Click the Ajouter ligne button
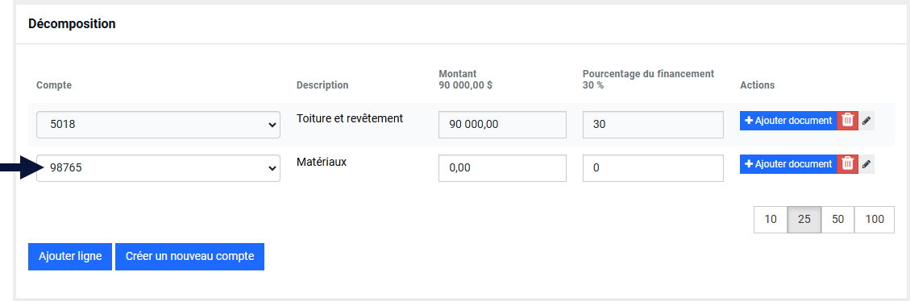Screen dimensions: 910x301 tap(70, 257)
